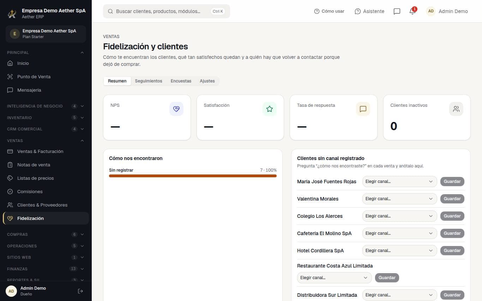The image size is (482, 301).
Task: Click the logout icon beside Admin Demo
Action: (80, 291)
